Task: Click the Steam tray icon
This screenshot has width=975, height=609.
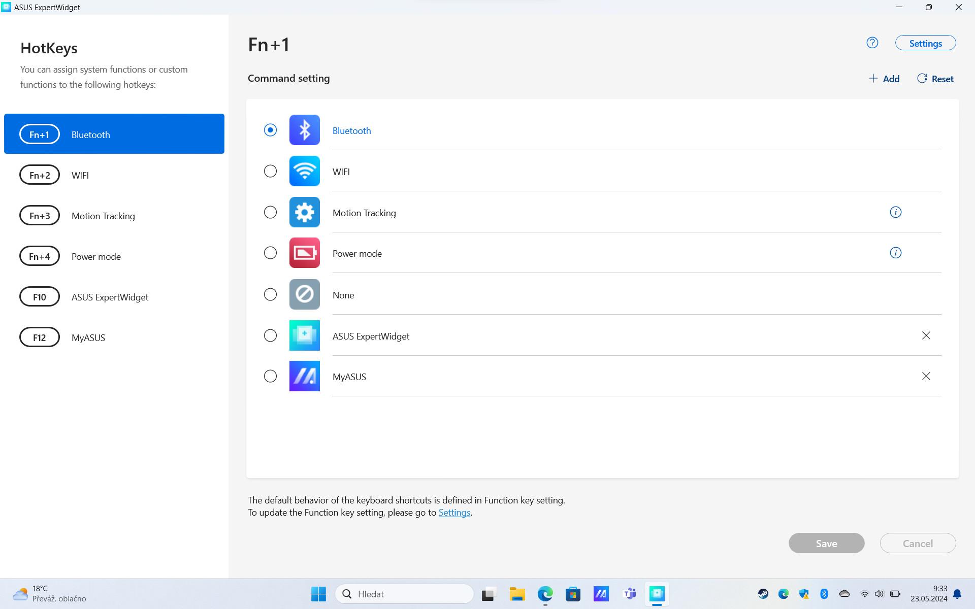Action: coord(763,594)
